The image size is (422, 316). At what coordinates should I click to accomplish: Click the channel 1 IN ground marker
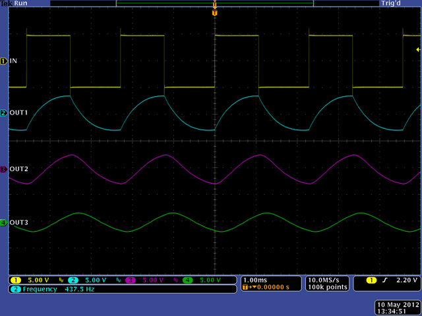(3, 61)
